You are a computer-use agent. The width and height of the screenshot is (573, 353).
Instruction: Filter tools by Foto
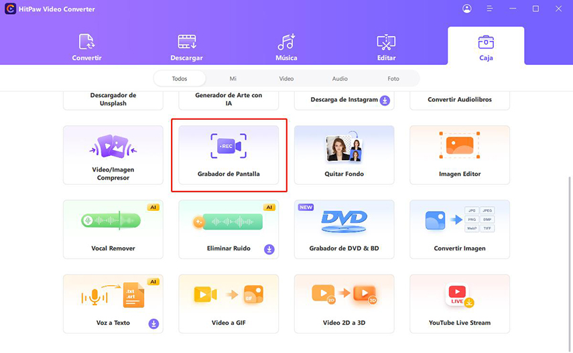(x=393, y=78)
